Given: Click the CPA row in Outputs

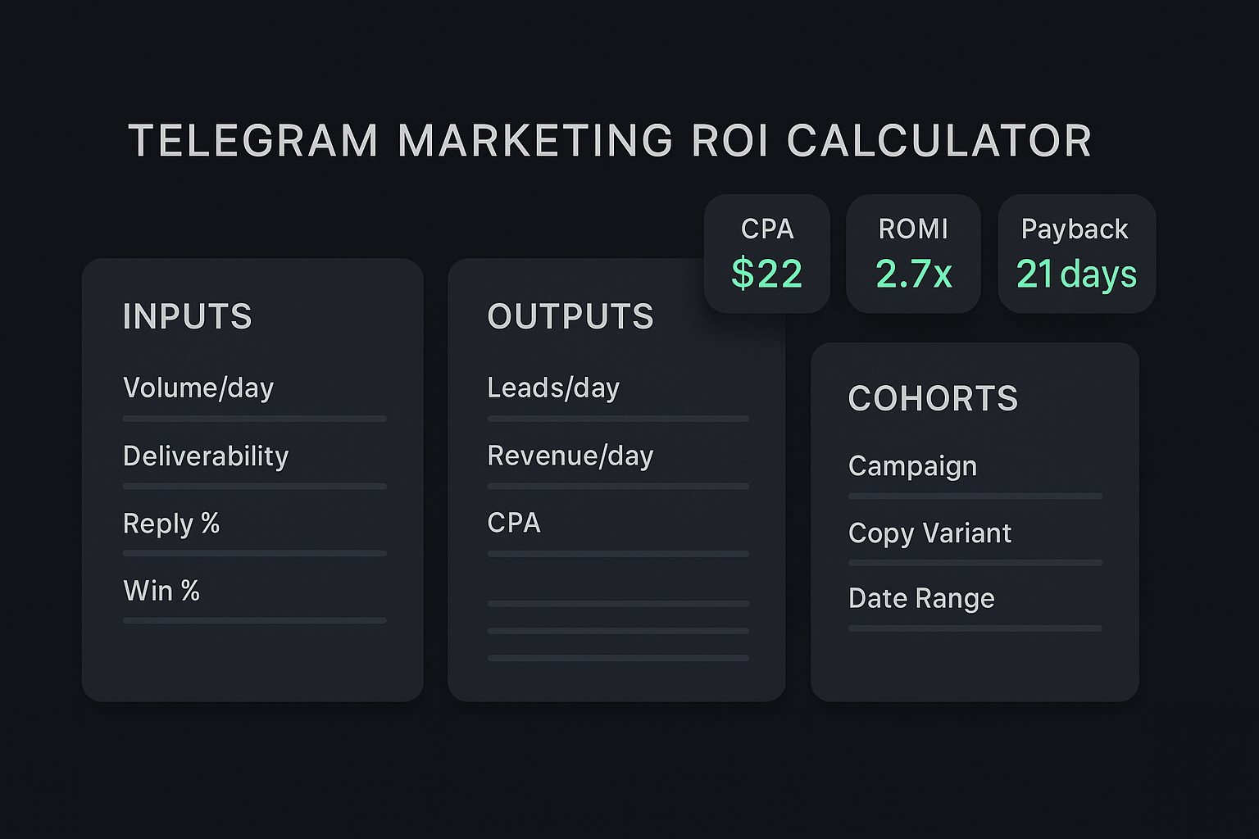Looking at the screenshot, I should [617, 533].
